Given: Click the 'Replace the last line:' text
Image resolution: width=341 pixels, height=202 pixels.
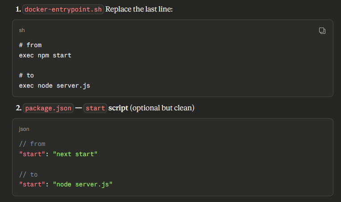Looking at the screenshot, I should coord(139,9).
